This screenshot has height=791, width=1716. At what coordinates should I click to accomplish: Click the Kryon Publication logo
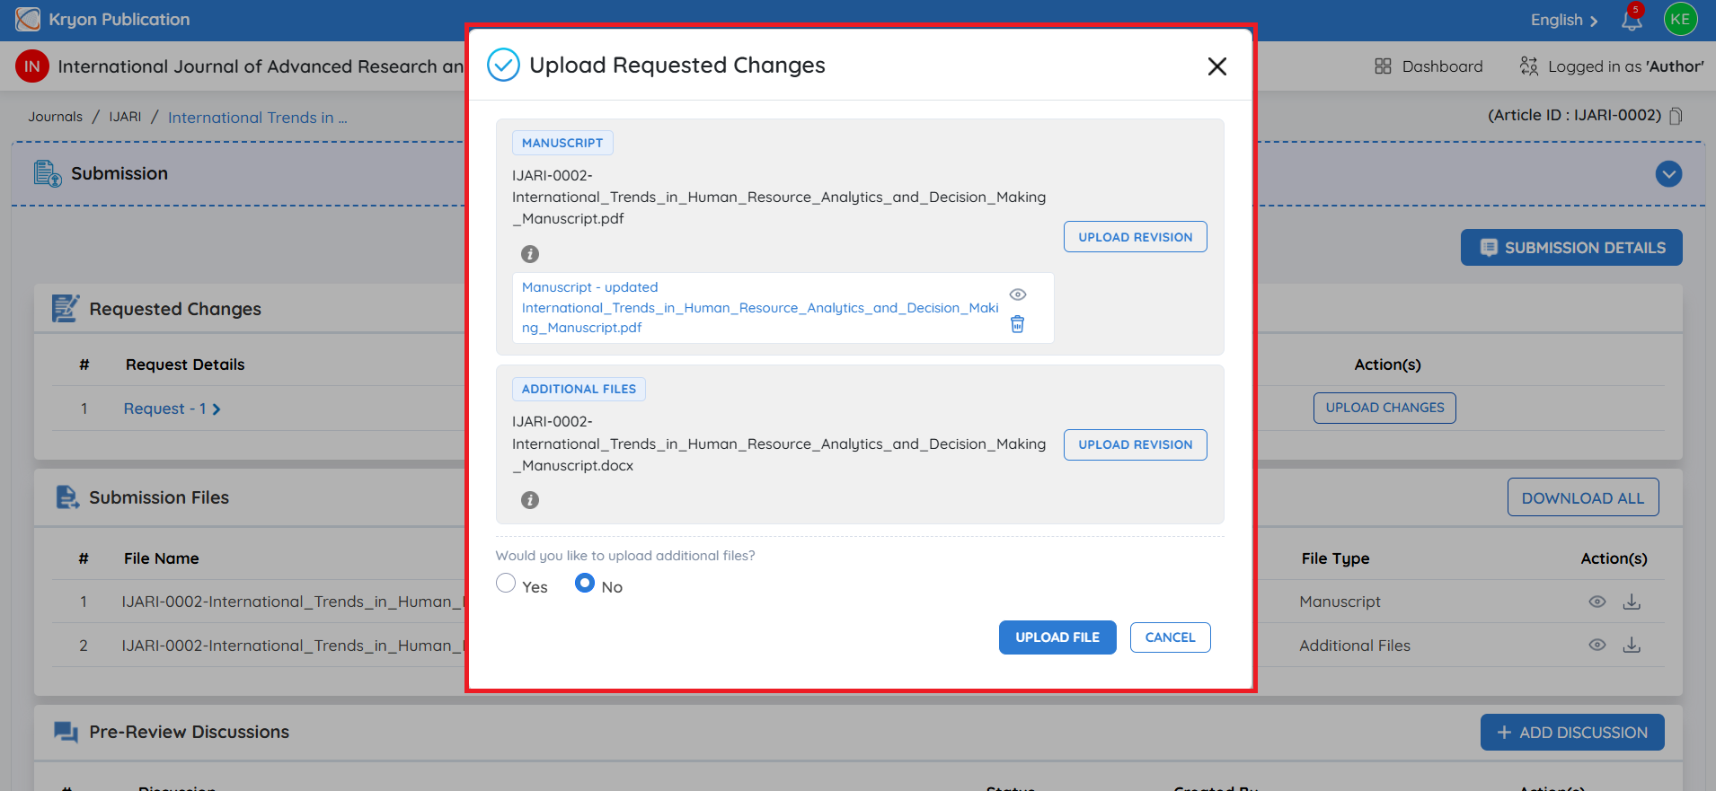pyautogui.click(x=29, y=19)
